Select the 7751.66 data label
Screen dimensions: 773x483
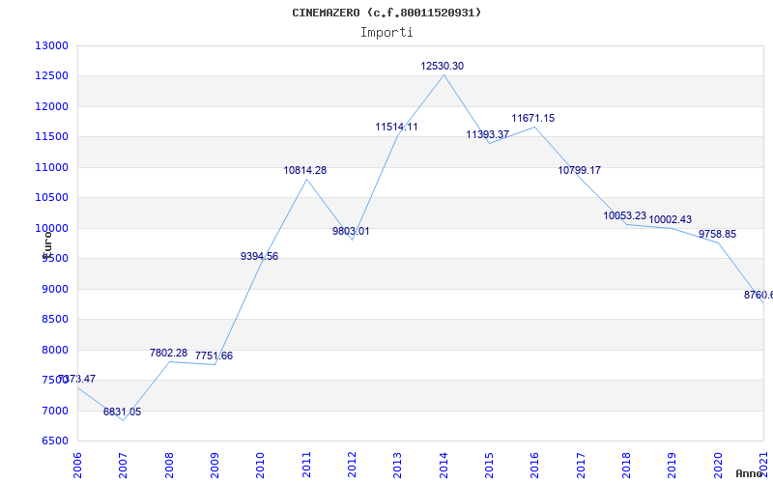[214, 355]
